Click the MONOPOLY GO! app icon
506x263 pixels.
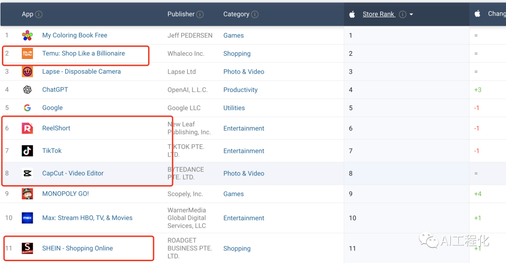pos(28,194)
